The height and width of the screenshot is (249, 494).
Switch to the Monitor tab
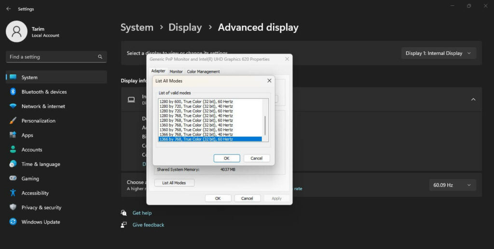(176, 71)
